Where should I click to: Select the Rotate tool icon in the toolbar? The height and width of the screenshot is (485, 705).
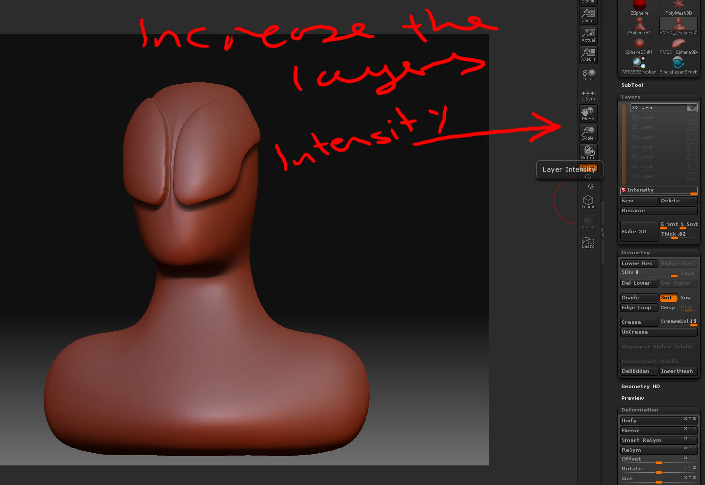point(588,152)
